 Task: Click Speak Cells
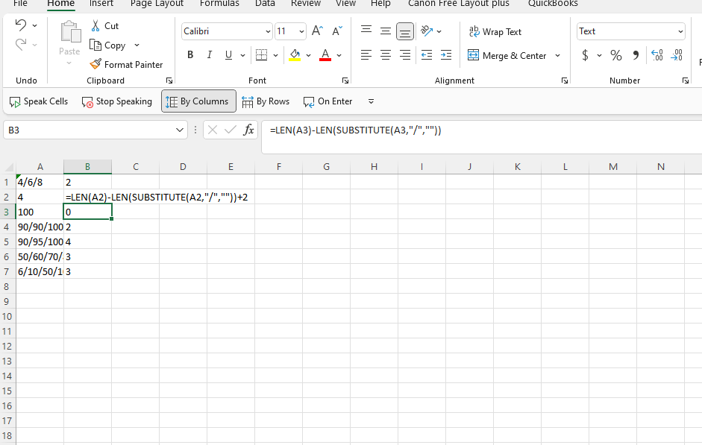tap(39, 101)
